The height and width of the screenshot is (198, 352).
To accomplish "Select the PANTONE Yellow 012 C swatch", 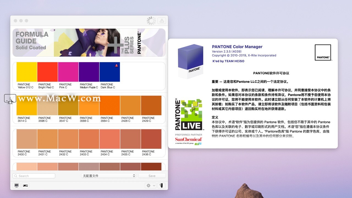I will click(x=27, y=72).
